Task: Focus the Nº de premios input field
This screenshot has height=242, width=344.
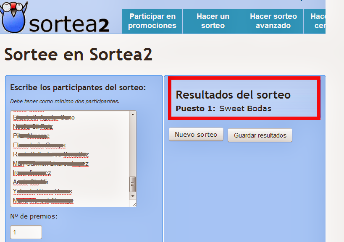Action: (26, 232)
